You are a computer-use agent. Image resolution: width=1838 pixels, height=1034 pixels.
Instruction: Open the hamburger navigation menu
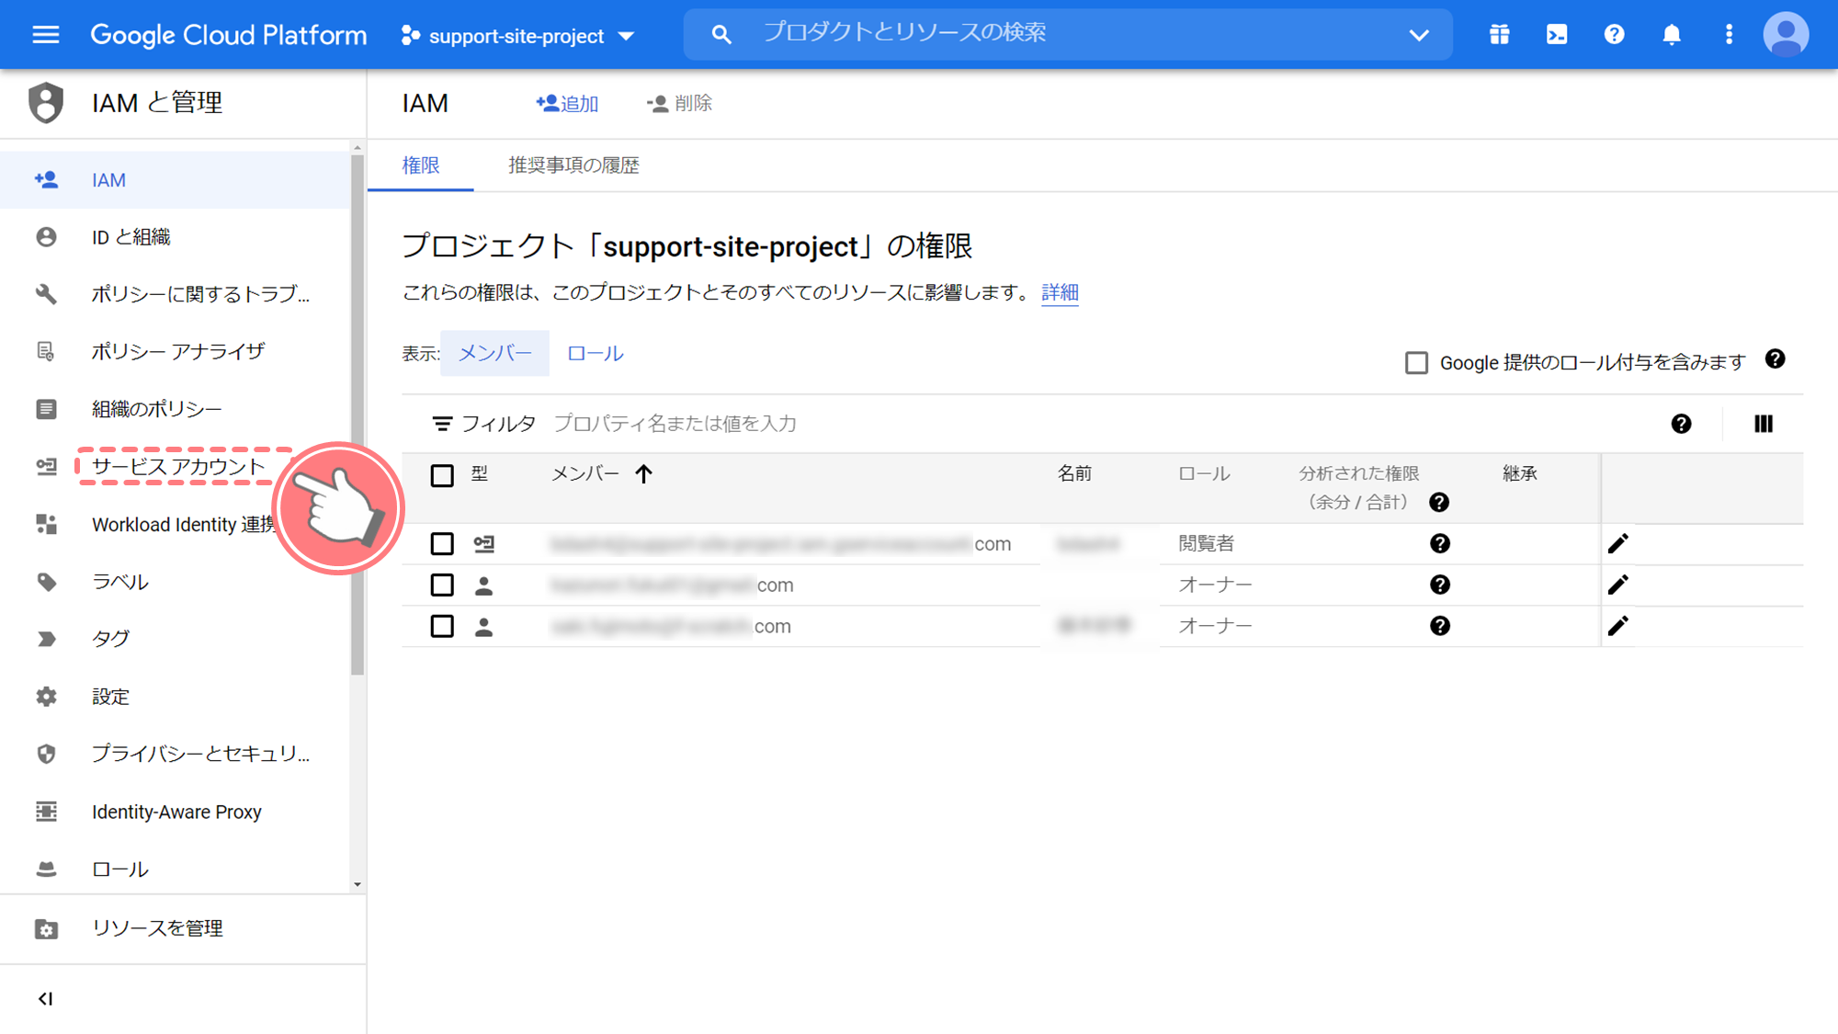click(45, 35)
